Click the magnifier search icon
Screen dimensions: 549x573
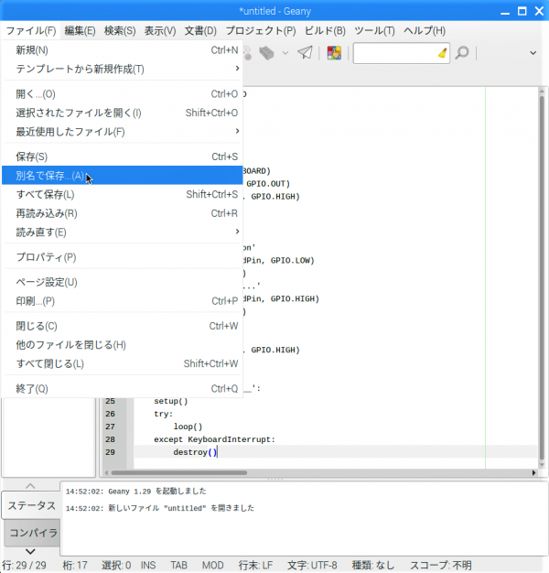point(462,52)
